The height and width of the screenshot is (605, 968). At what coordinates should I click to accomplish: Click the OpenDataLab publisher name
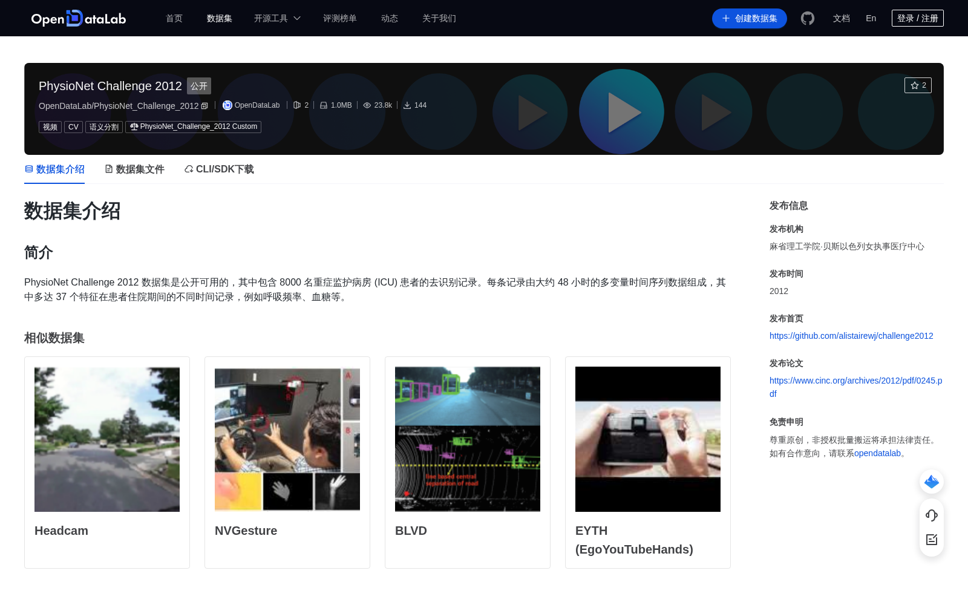click(x=257, y=105)
